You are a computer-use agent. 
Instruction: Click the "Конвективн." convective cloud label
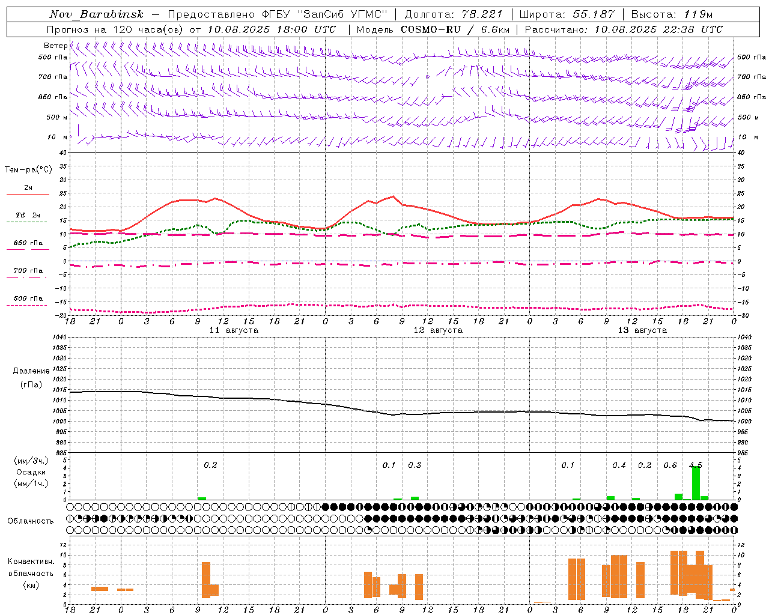click(x=31, y=562)
